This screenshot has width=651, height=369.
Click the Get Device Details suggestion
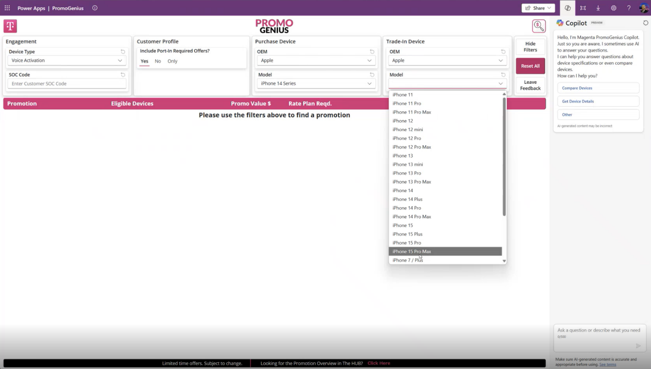[598, 101]
